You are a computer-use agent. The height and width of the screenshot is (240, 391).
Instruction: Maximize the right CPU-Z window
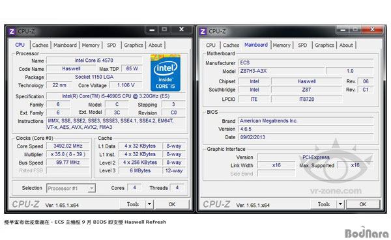tap(355, 30)
